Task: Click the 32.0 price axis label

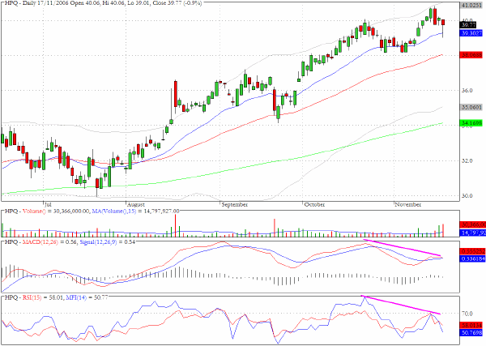Action: [x=467, y=161]
